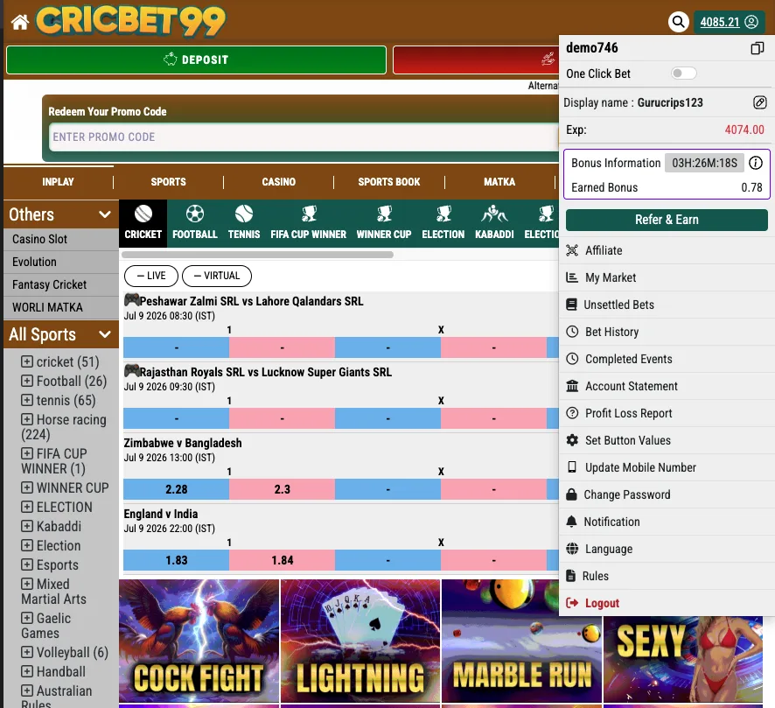Click the Refer & Earn button

tap(667, 220)
